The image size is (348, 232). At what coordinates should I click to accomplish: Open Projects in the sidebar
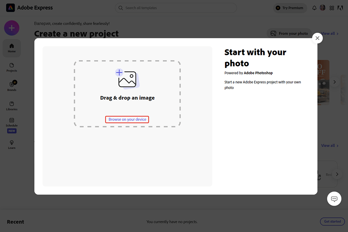12,67
